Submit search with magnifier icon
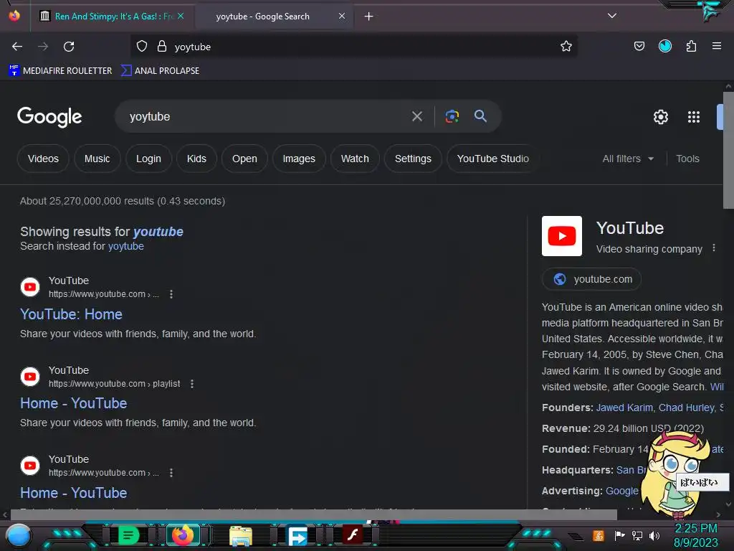 point(480,116)
